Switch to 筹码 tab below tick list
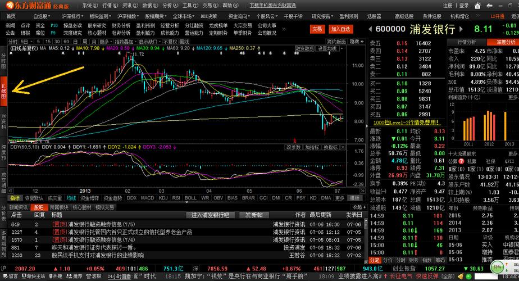Viewport: 519px width, 281px height. 440,260
